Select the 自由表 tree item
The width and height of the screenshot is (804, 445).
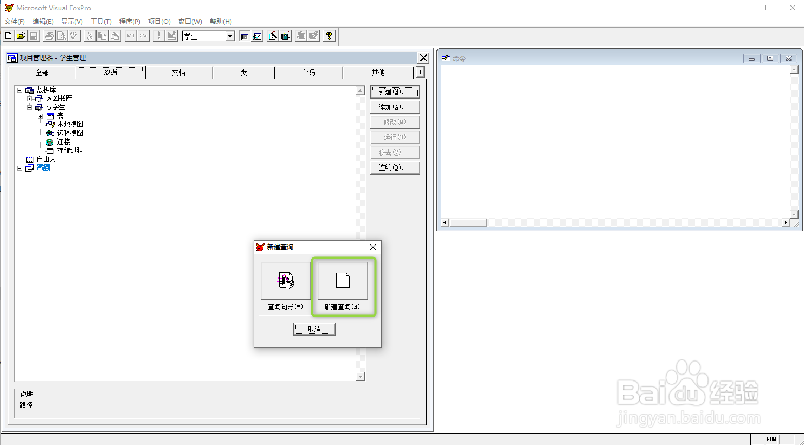(x=46, y=159)
